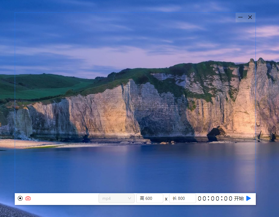Click the left dashed edge of capture region
Screen dimensions: 279x217
point(15,103)
